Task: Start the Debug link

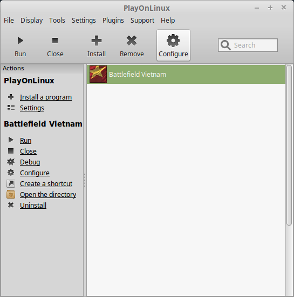Action: tap(30, 162)
